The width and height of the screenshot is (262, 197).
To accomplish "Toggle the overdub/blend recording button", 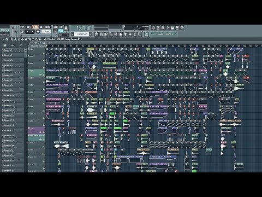I will (41, 27).
